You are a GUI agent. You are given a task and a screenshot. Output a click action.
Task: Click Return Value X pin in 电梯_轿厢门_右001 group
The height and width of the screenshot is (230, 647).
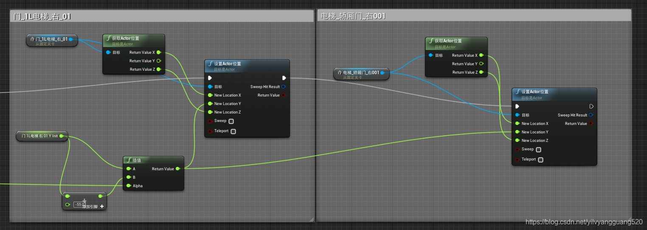(x=481, y=55)
